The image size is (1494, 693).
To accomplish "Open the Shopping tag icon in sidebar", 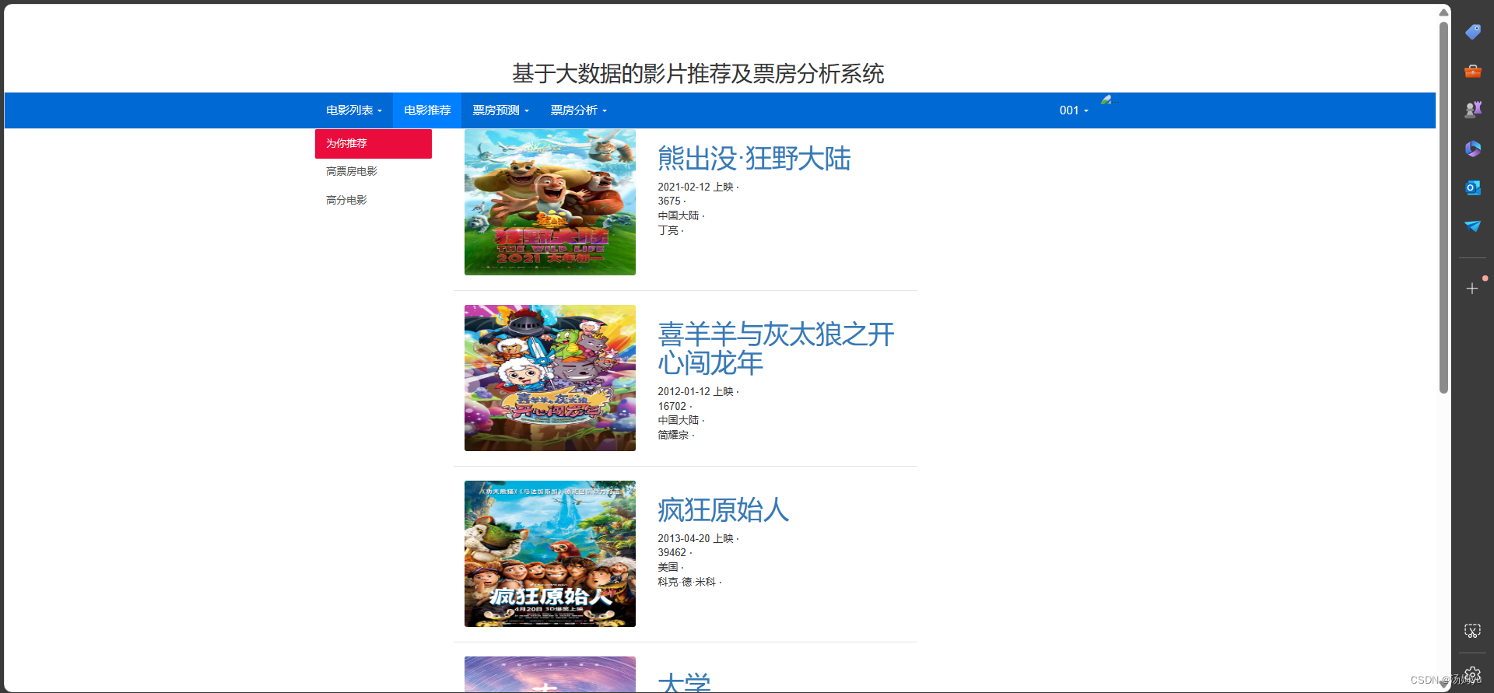I will (1472, 32).
